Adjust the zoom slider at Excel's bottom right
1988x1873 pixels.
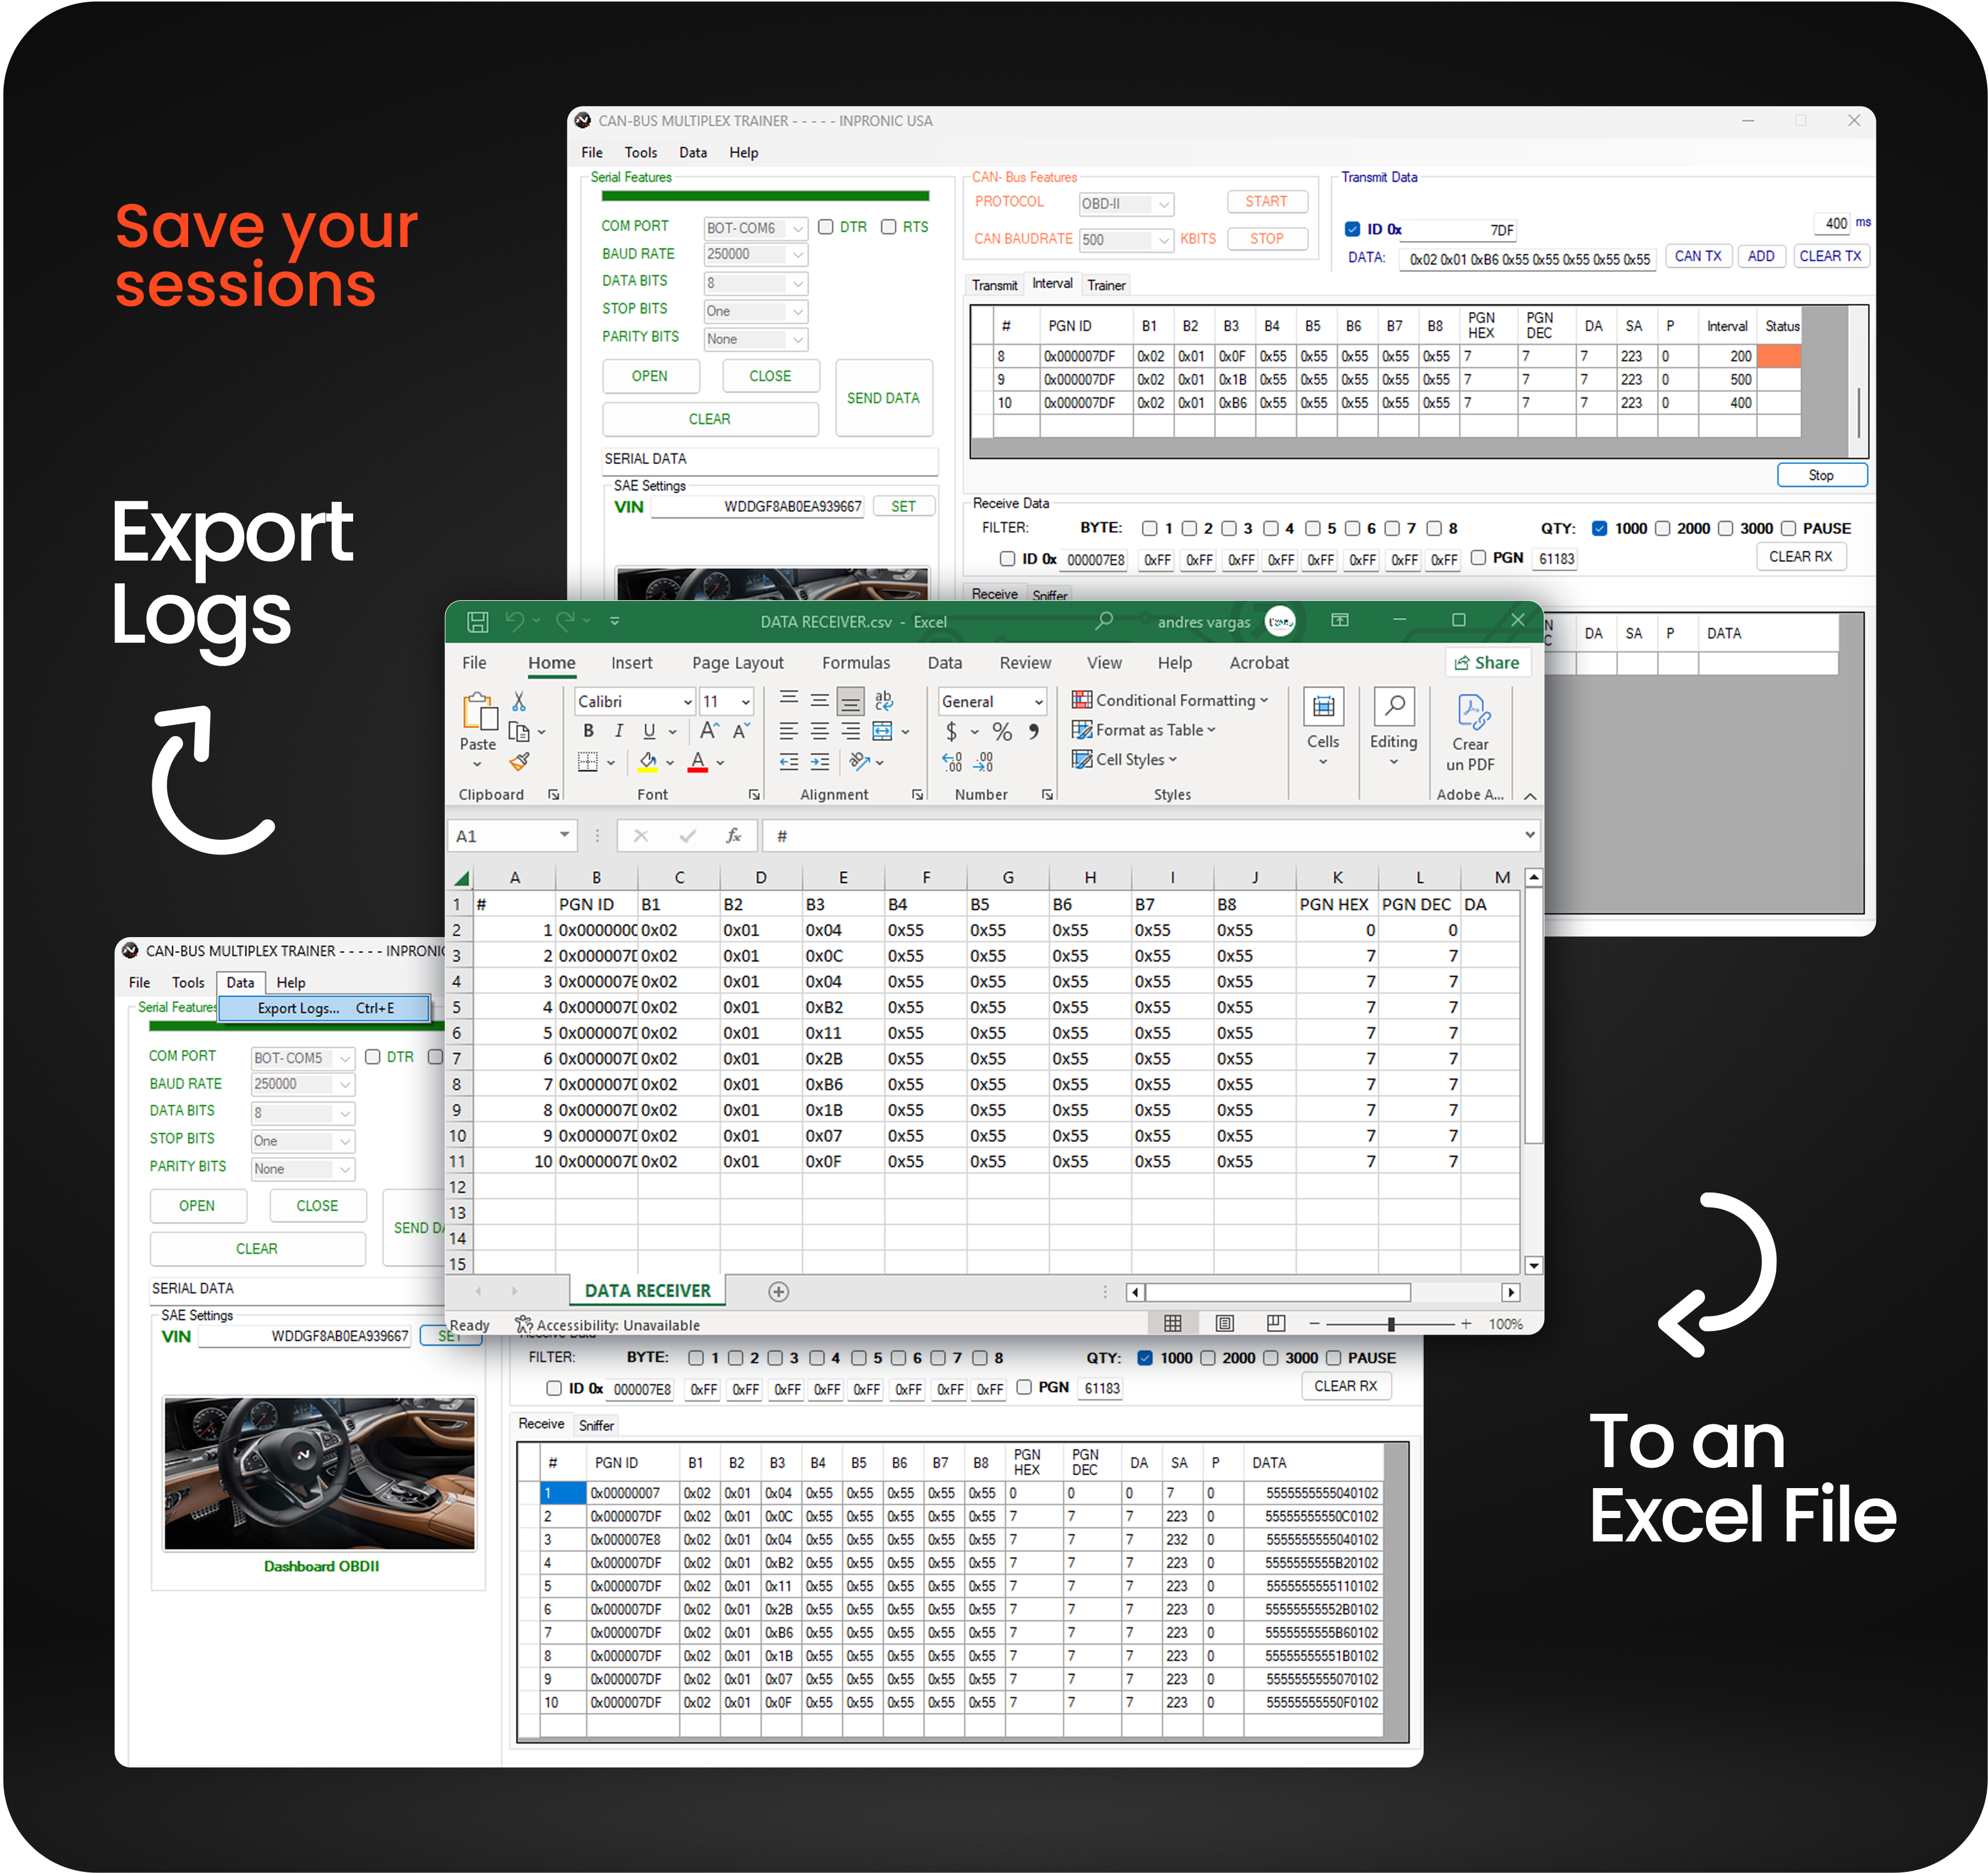click(x=1390, y=1323)
